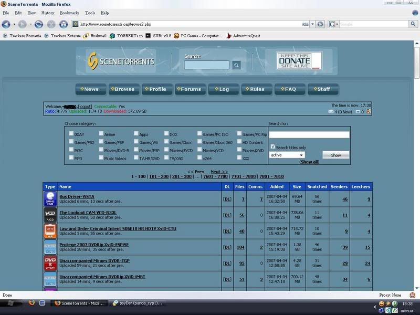Screen dimensions: 420x315
Task: Uncheck Search titles only
Action: (x=272, y=146)
